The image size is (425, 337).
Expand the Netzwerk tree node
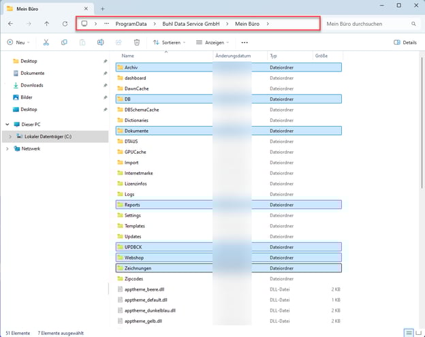pyautogui.click(x=7, y=148)
